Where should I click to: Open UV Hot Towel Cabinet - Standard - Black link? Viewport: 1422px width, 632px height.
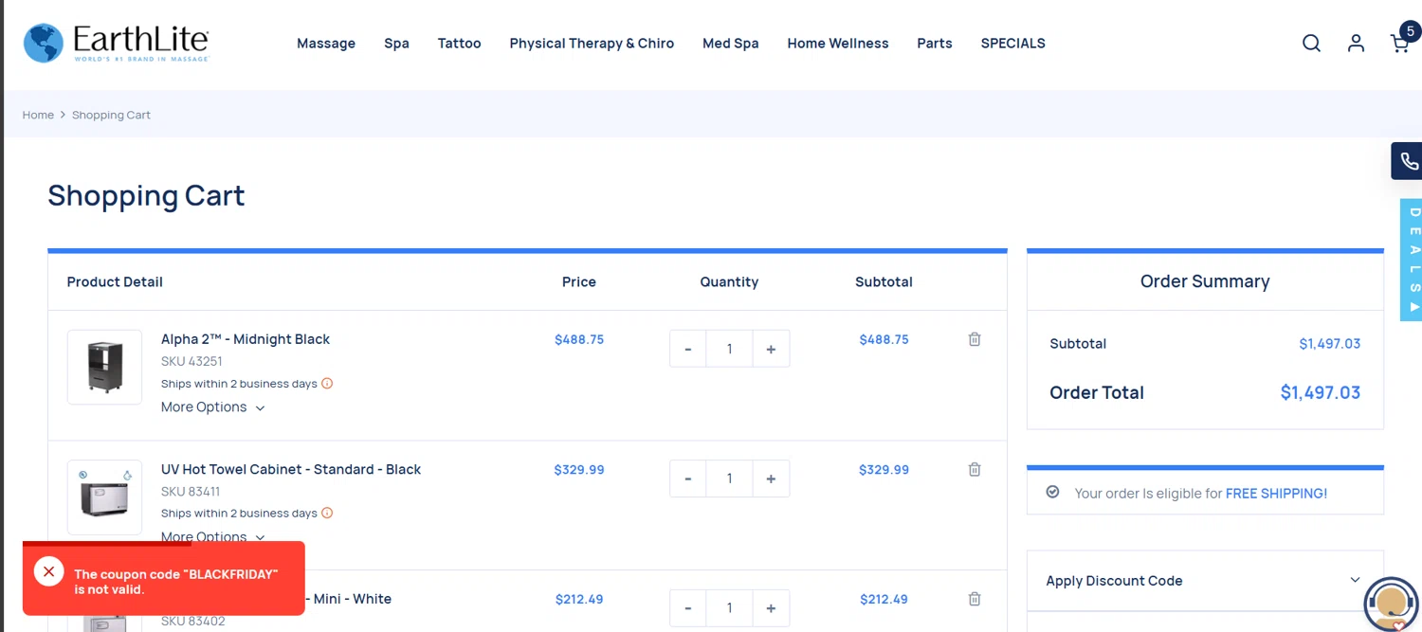coord(291,469)
